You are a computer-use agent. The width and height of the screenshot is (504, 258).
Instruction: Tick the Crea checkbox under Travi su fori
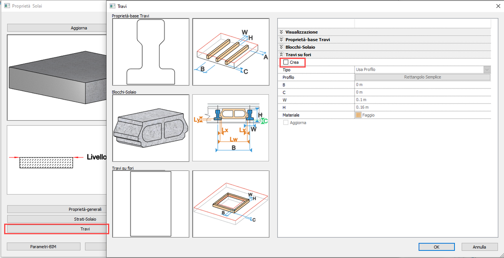click(286, 62)
